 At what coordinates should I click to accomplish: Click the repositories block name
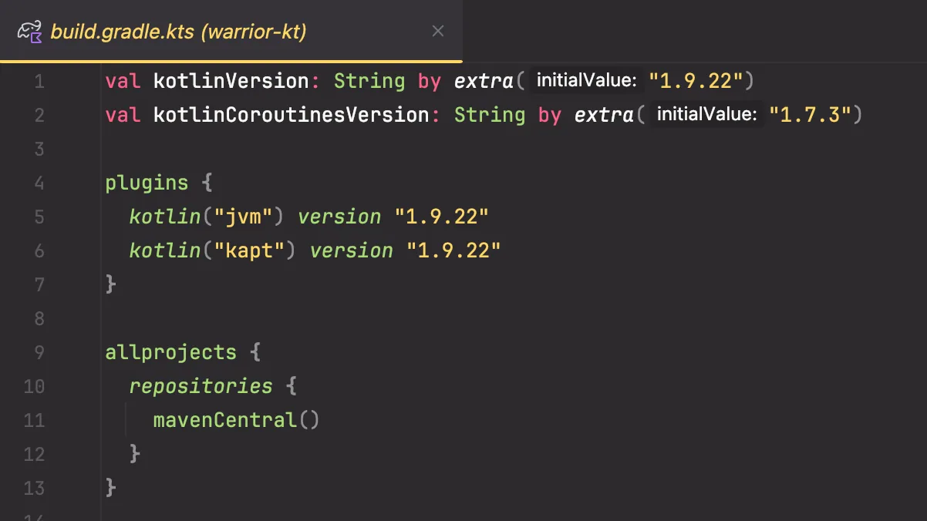(201, 386)
